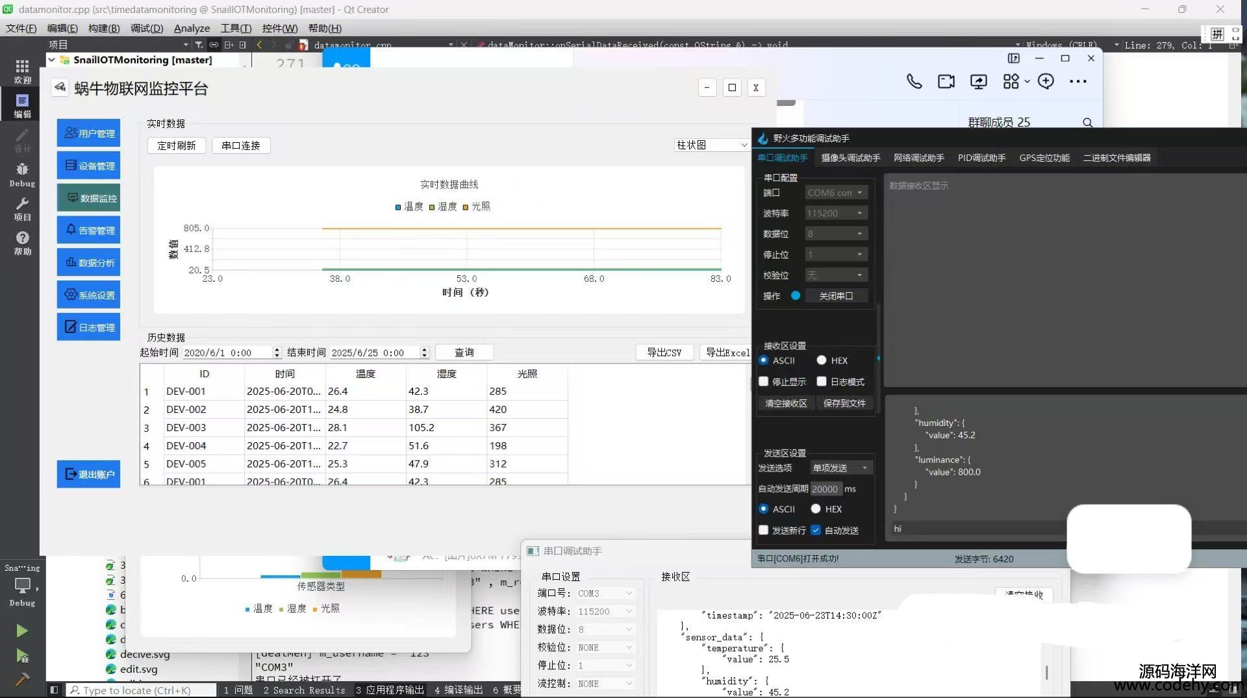Image resolution: width=1247 pixels, height=698 pixels.
Task: Click the green Run arrow icon
Action: tap(22, 630)
